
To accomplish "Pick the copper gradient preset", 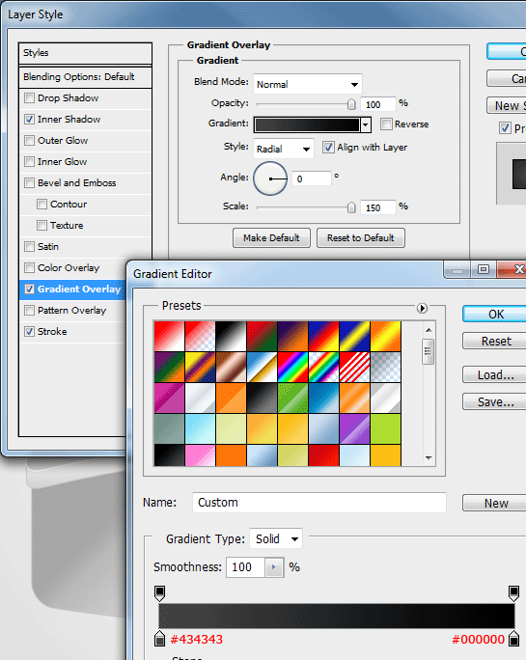I will tap(231, 367).
